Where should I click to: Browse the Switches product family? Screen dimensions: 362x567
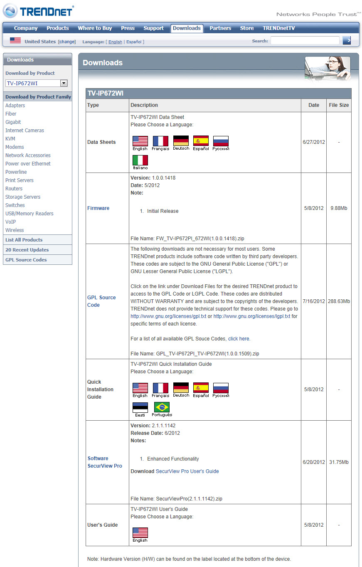15,205
